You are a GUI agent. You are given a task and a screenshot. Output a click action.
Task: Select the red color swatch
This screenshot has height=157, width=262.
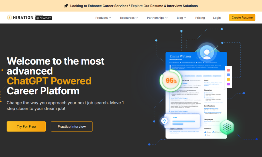coord(229,70)
